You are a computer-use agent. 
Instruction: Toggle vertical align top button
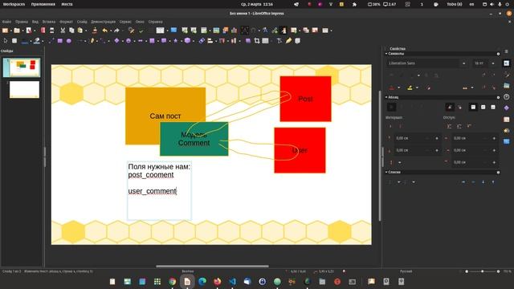click(x=473, y=107)
